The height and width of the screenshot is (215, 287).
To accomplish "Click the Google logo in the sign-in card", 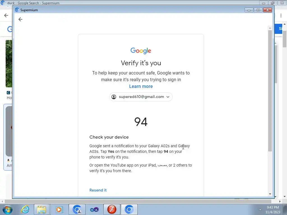I will tap(141, 51).
